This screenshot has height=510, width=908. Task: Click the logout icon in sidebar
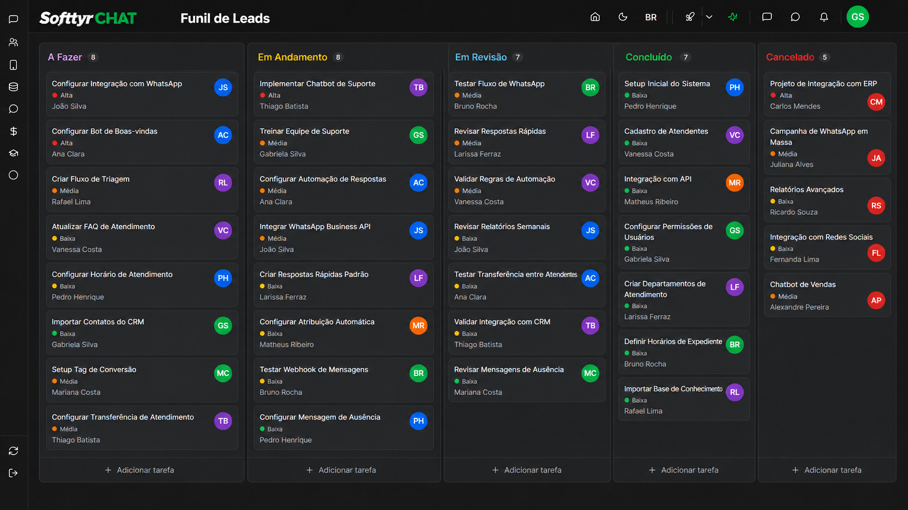pos(14,473)
